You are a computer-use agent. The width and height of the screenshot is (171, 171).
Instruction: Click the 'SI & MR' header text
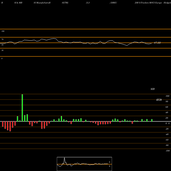(x=18, y=3)
